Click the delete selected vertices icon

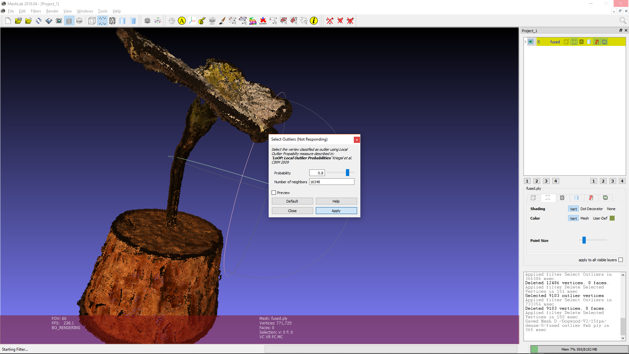330,21
